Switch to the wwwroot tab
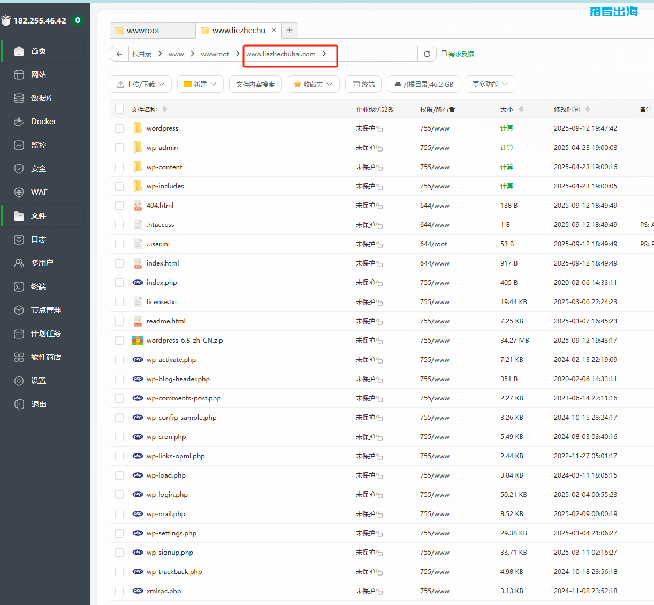The width and height of the screenshot is (654, 605). pos(152,31)
